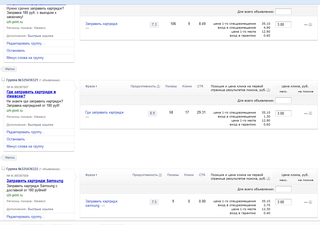Click help icon after 'руб.' in group 325436321 header
Image resolution: width=320 pixels, height=225 pixels.
click(268, 90)
